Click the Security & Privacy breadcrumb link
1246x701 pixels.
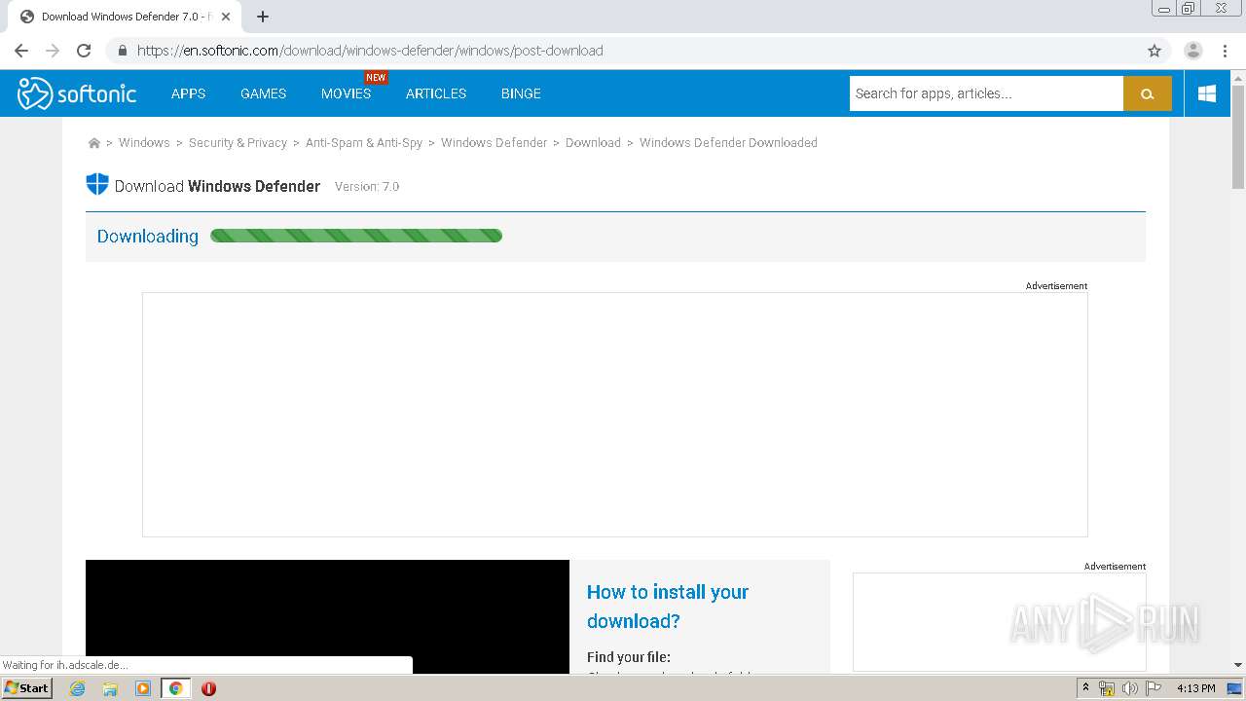coord(238,143)
